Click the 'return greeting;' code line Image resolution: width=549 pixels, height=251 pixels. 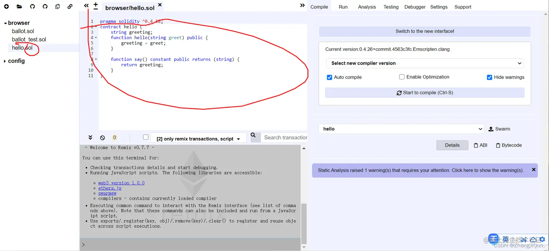coord(142,65)
